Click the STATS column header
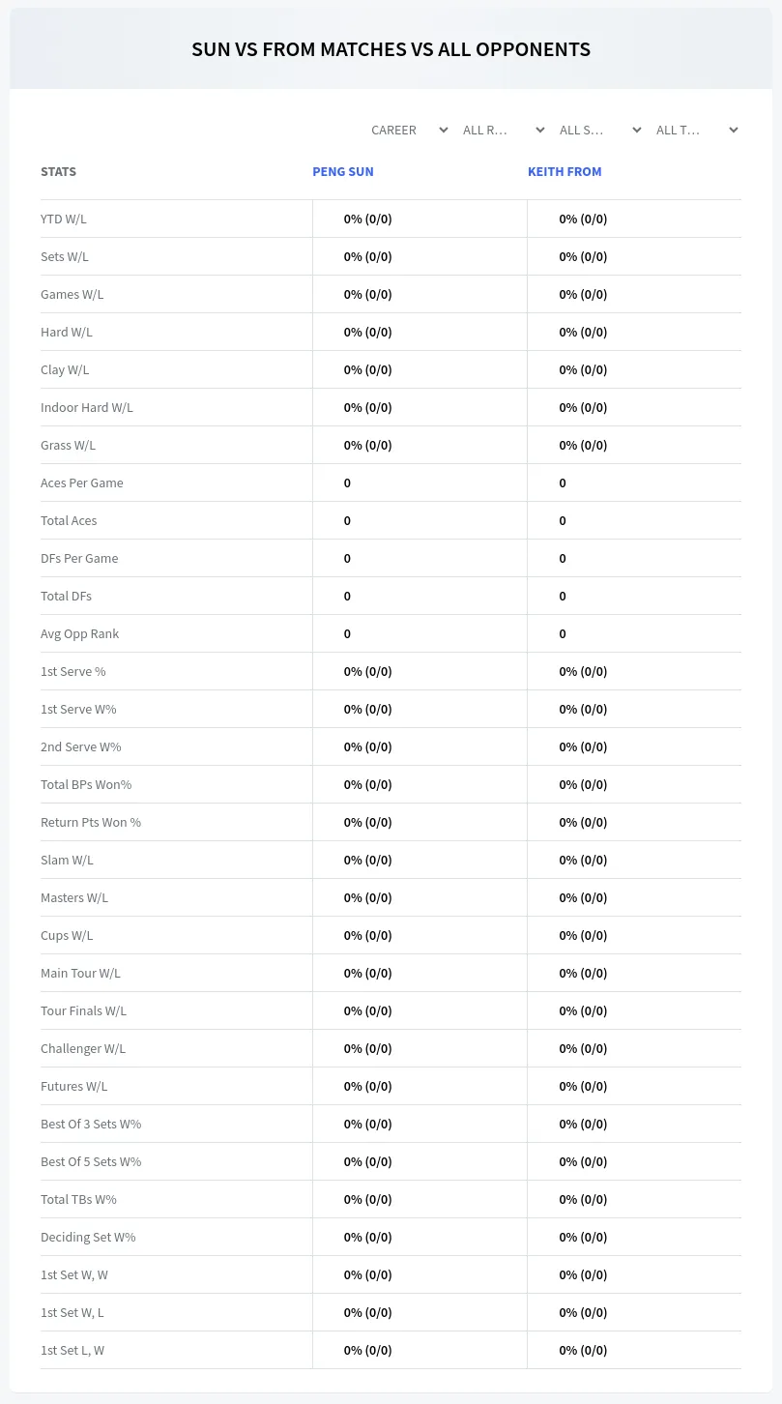 58,171
